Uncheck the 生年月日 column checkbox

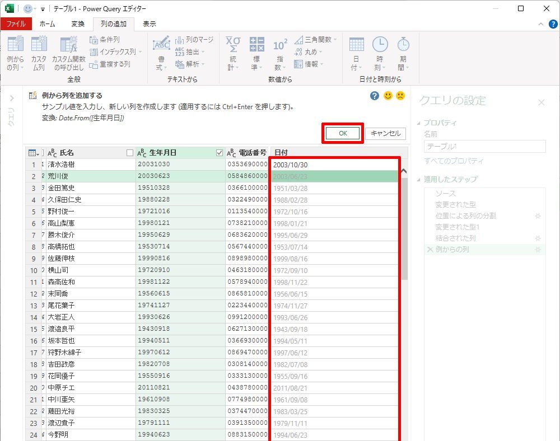[219, 153]
